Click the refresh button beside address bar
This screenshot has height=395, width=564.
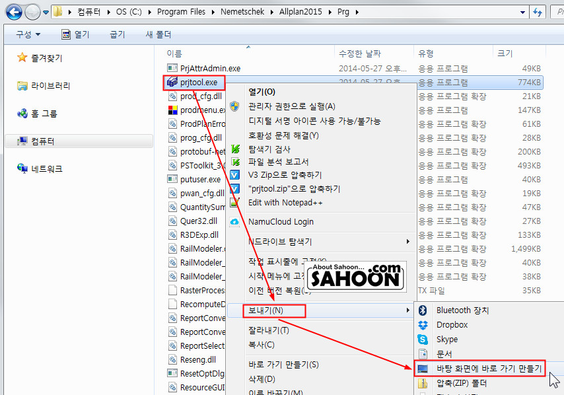[x=538, y=12]
